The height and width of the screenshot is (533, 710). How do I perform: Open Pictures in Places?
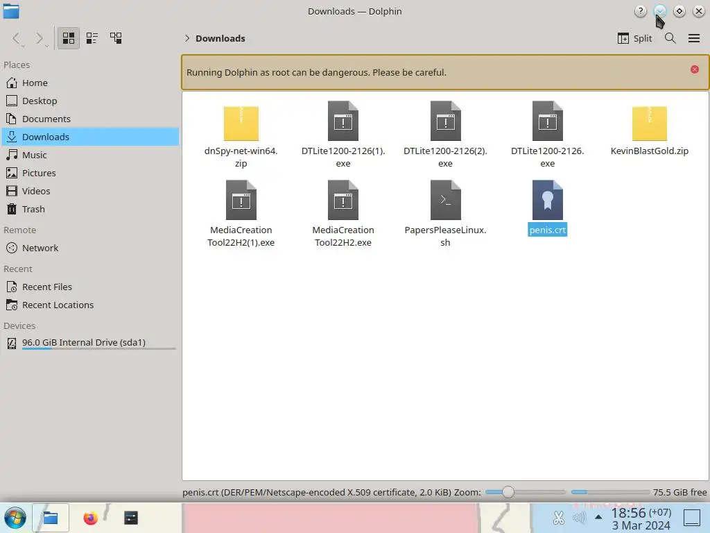89,173
